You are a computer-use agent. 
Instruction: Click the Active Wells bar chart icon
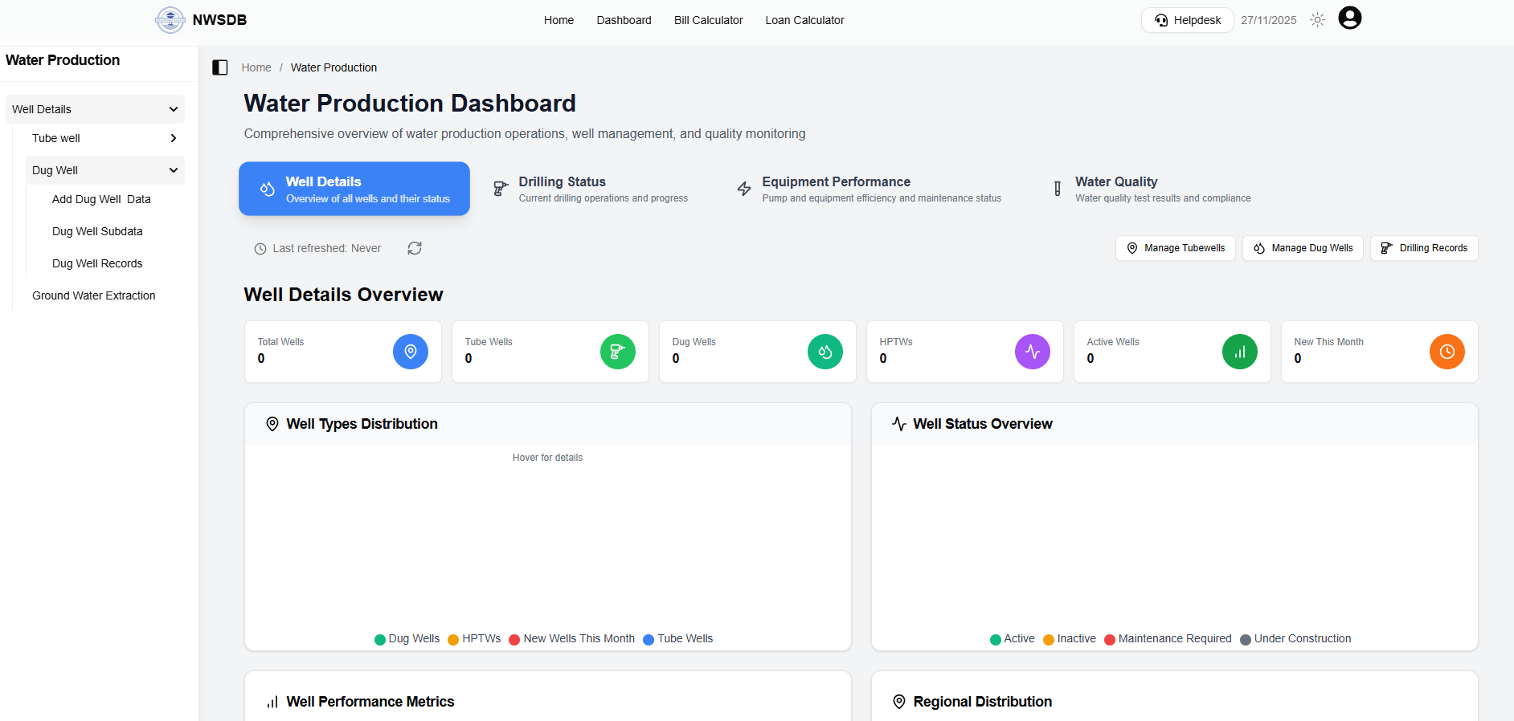pyautogui.click(x=1240, y=352)
